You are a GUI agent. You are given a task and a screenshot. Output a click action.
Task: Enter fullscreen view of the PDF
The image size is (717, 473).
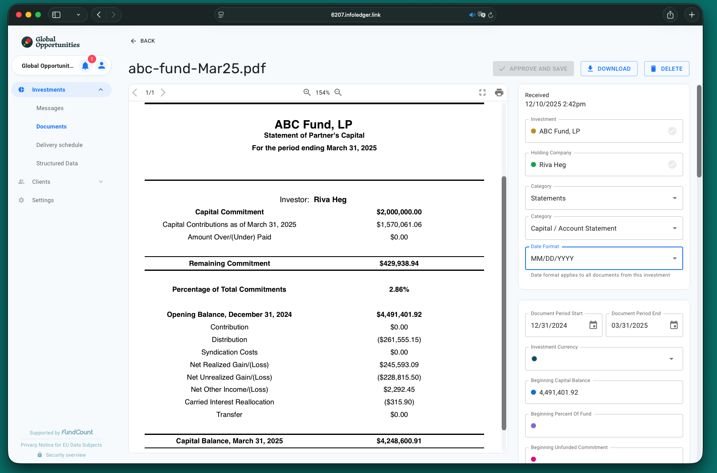point(482,93)
